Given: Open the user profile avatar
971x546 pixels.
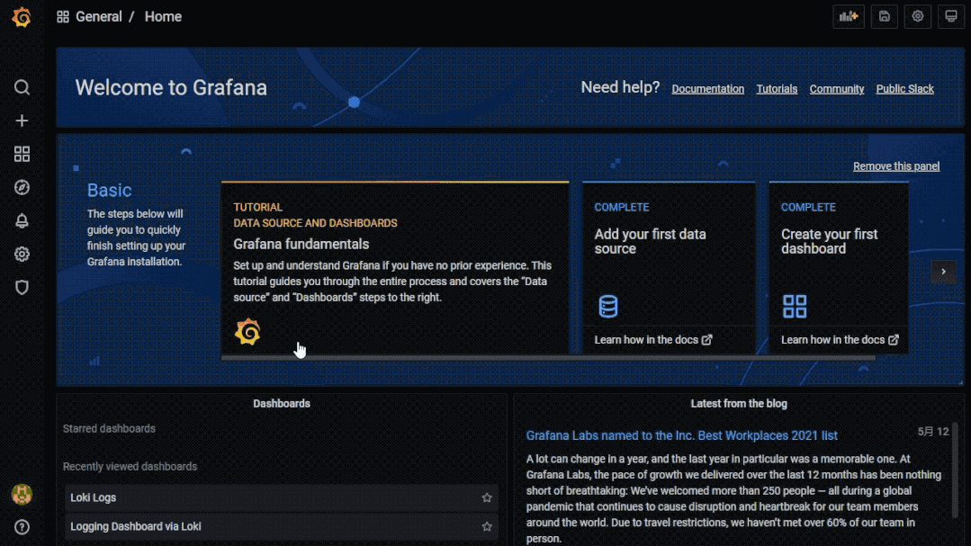Looking at the screenshot, I should 22,494.
